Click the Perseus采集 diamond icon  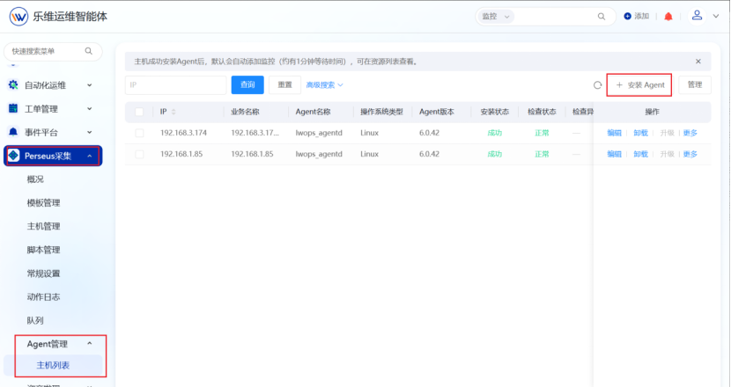[13, 156]
